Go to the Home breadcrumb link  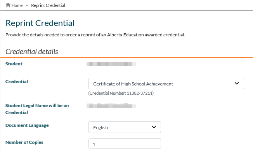click(17, 6)
